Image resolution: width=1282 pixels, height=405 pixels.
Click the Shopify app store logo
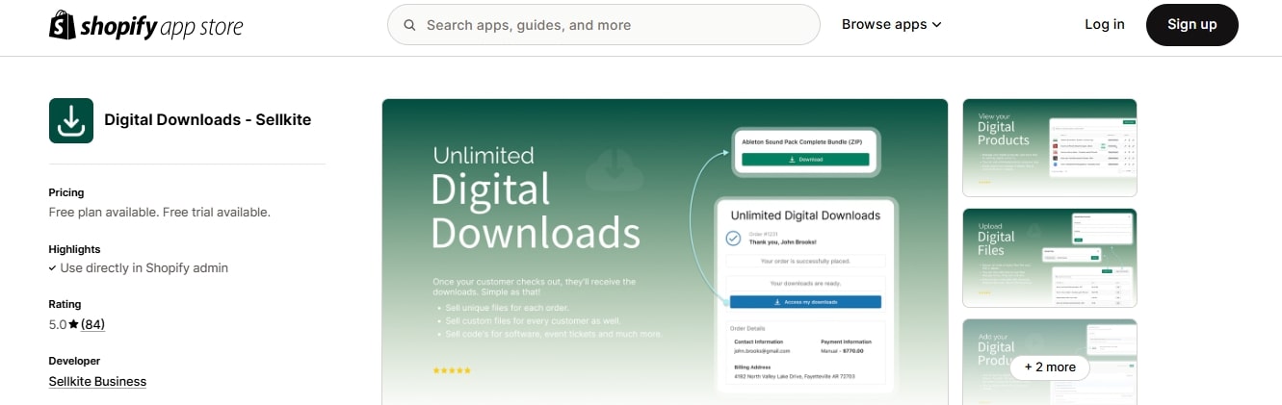tap(146, 25)
